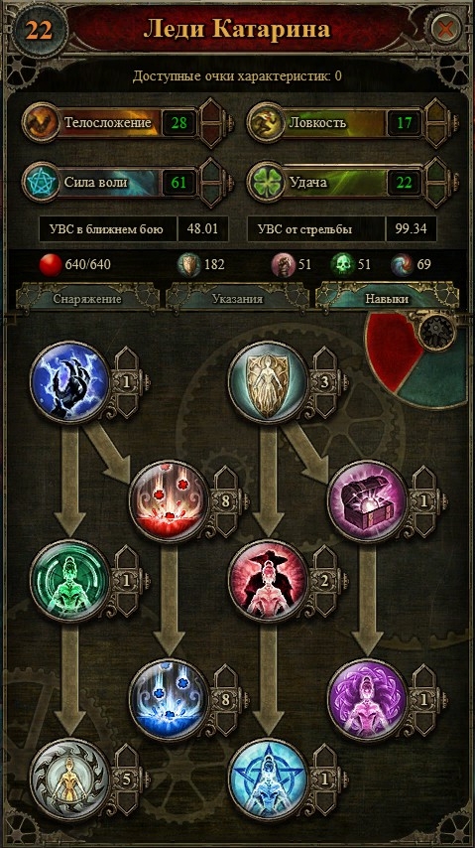Decrease Сила воли with its down arrow
475x848 pixels.
(211, 195)
